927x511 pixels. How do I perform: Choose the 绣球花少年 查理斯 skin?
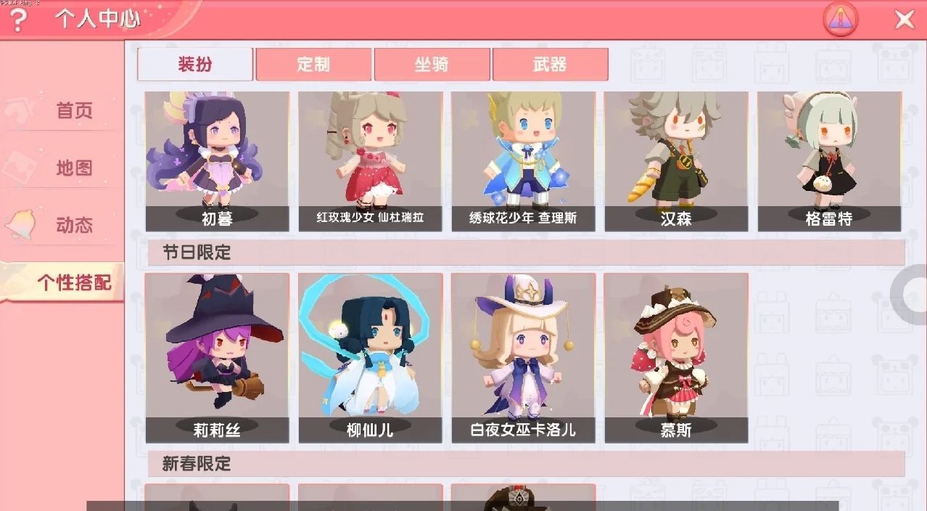(523, 161)
